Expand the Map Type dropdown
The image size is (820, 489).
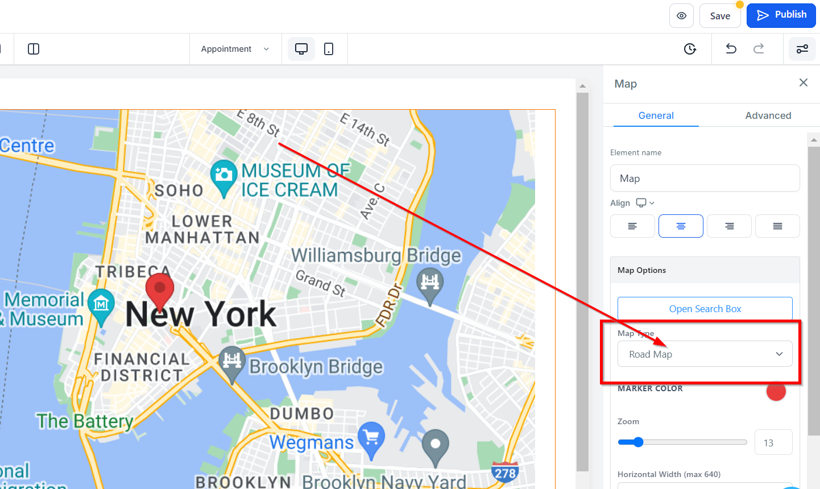click(705, 354)
